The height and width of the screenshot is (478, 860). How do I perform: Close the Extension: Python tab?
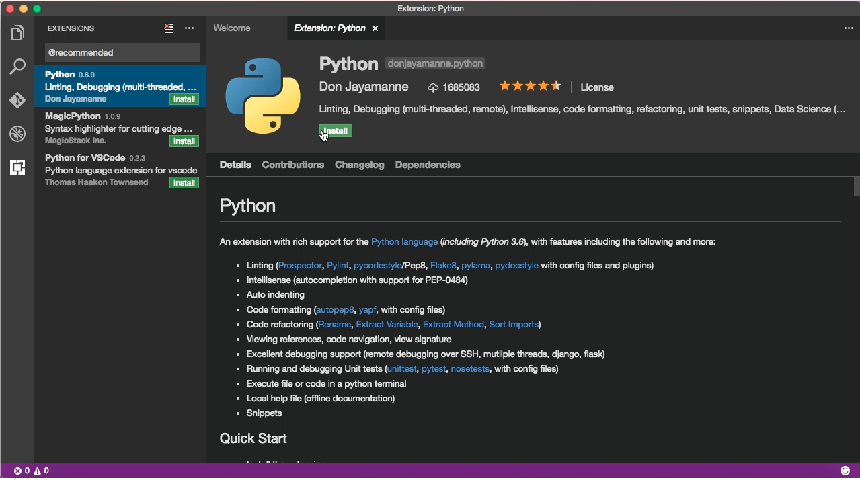click(x=375, y=28)
